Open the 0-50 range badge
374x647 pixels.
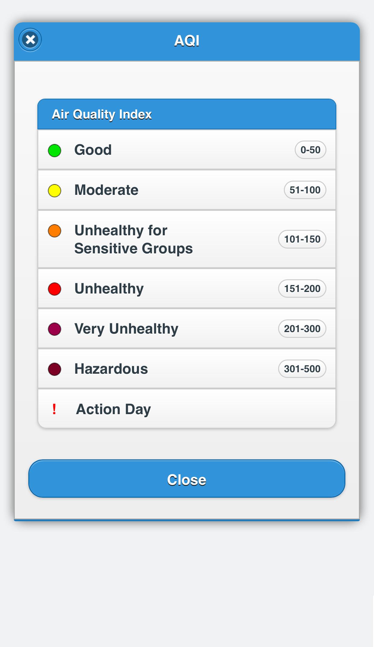tap(310, 150)
